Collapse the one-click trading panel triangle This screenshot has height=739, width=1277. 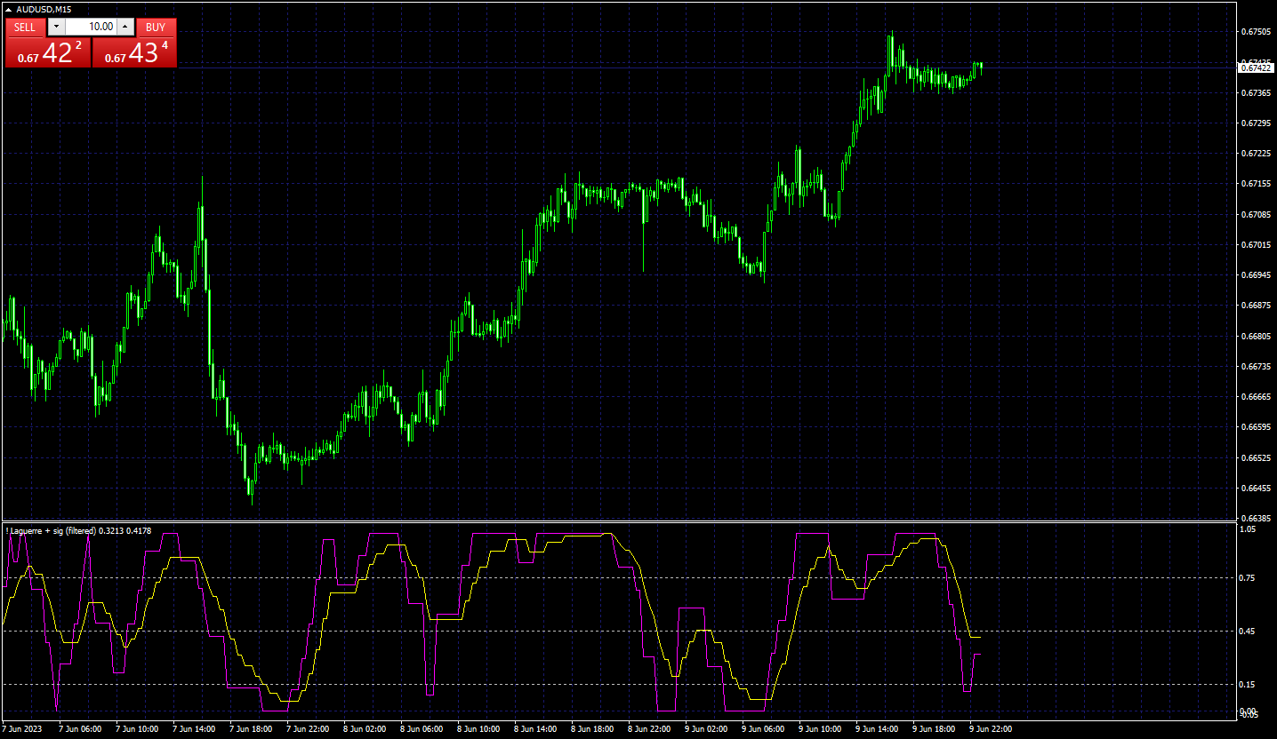9,10
